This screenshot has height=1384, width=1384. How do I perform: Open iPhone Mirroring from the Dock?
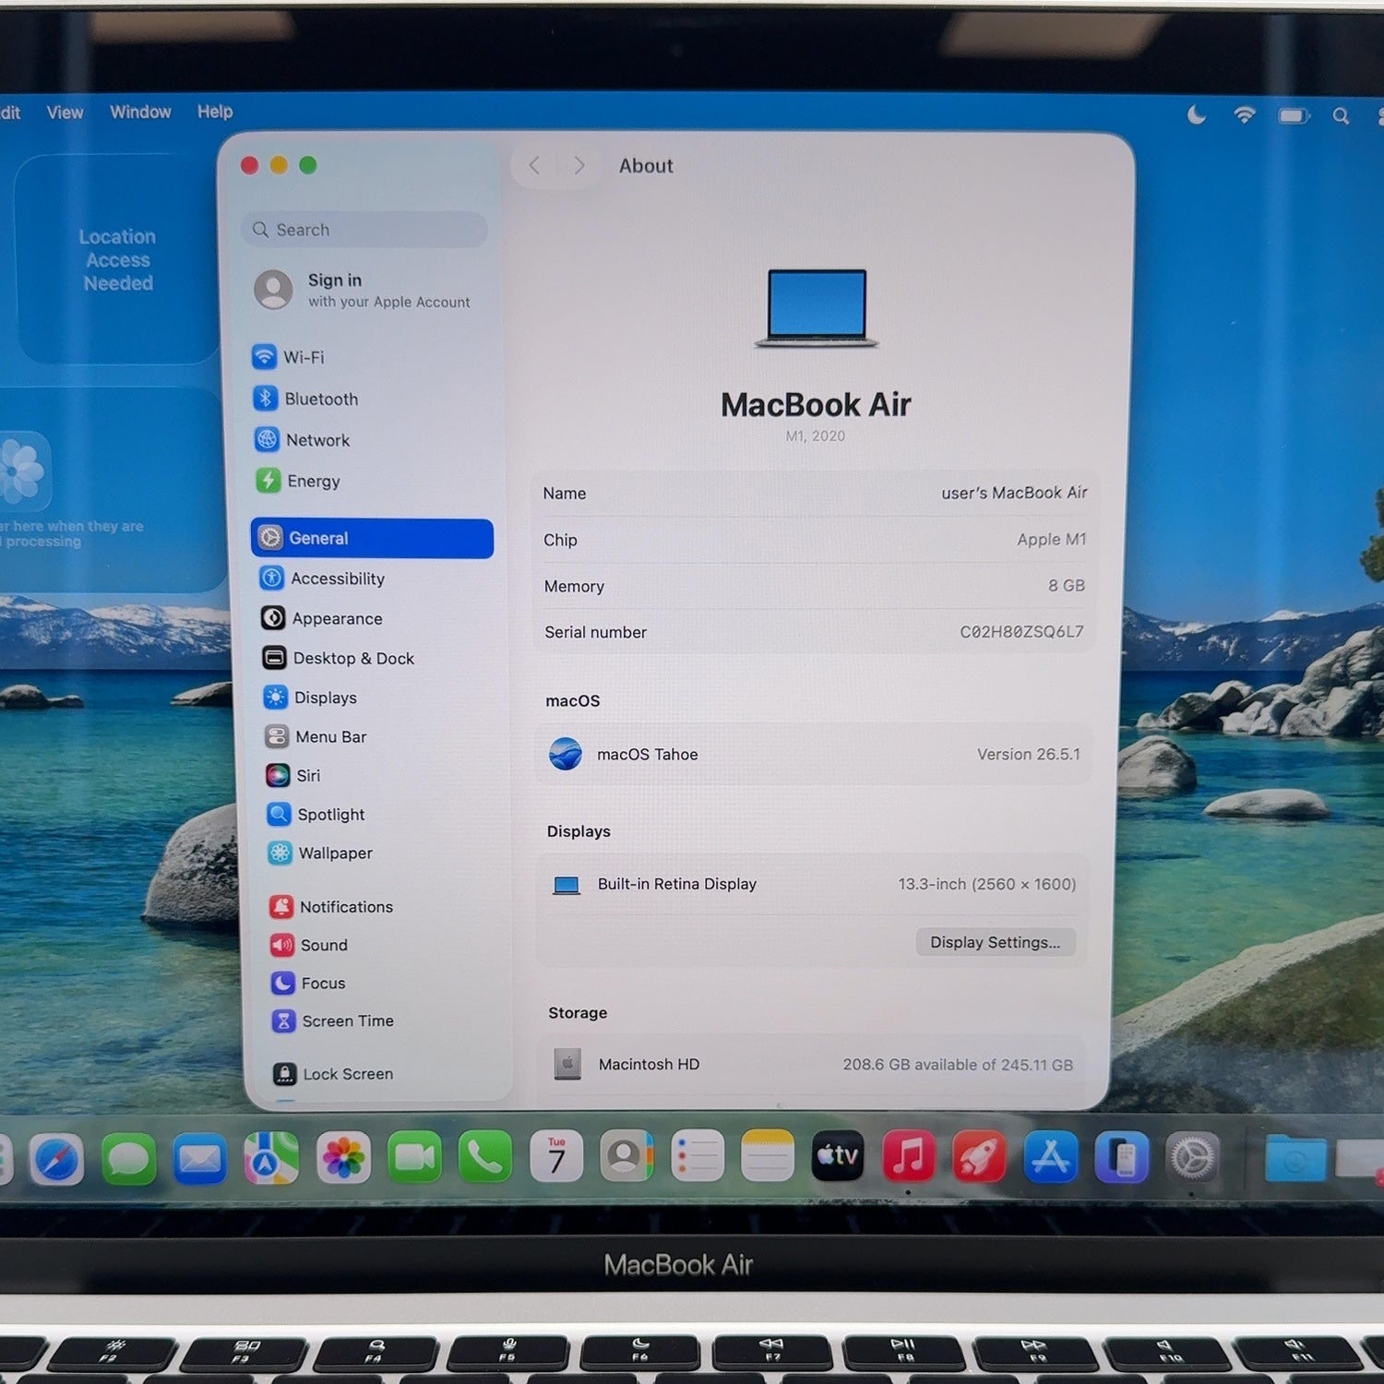tap(1121, 1157)
